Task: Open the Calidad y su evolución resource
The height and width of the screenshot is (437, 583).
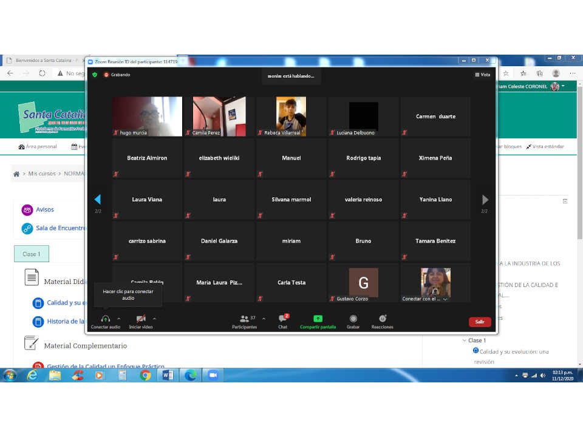Action: pyautogui.click(x=66, y=303)
